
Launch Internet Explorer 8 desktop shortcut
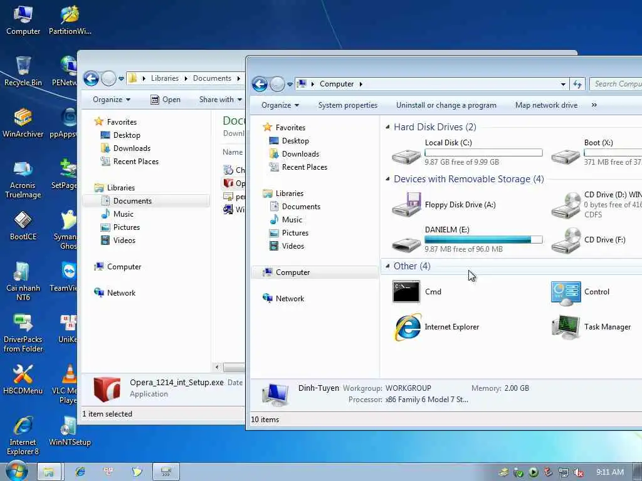point(23,436)
